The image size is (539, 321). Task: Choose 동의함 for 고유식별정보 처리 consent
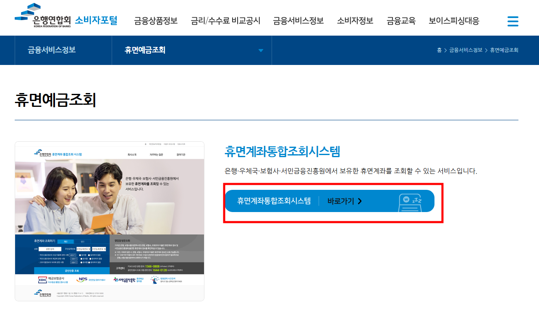[82, 263]
